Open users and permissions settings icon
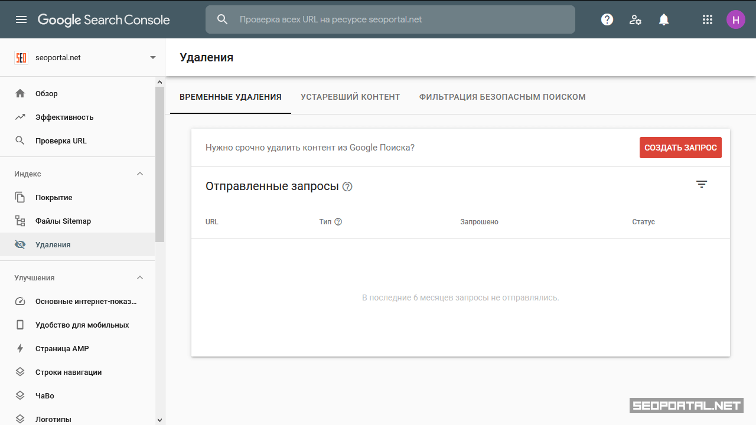 click(636, 19)
